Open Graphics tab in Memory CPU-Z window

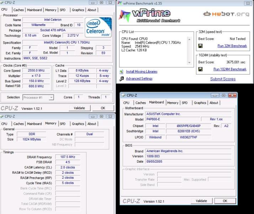pyautogui.click(x=78, y=124)
